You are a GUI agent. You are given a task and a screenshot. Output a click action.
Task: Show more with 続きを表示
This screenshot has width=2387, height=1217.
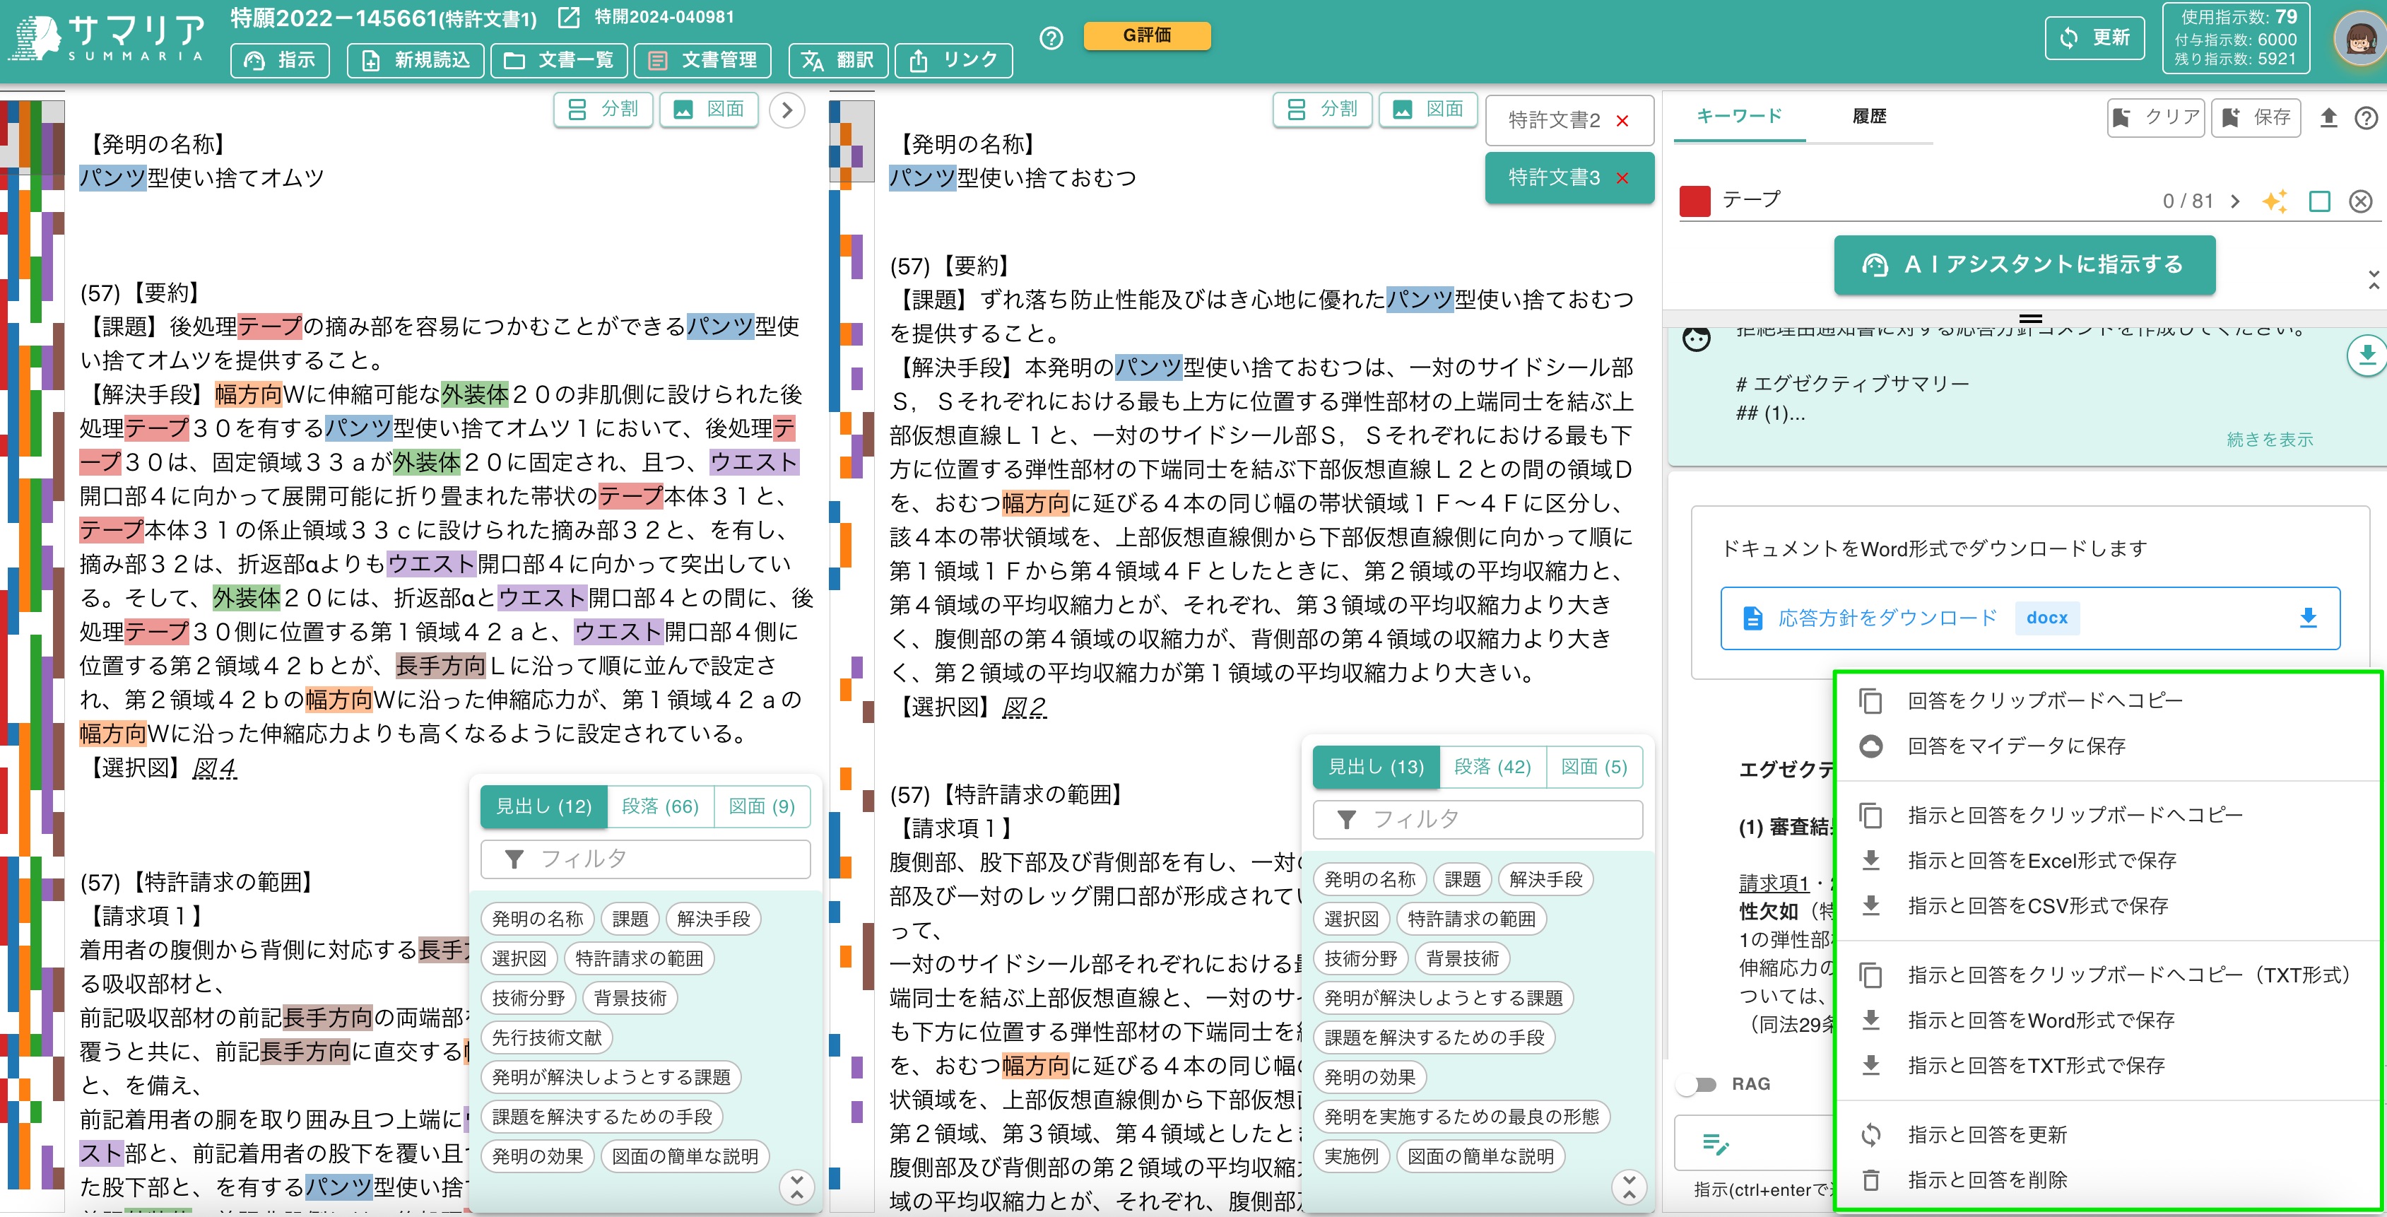tap(2269, 440)
